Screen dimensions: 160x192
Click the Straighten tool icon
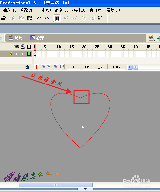click(75, 18)
